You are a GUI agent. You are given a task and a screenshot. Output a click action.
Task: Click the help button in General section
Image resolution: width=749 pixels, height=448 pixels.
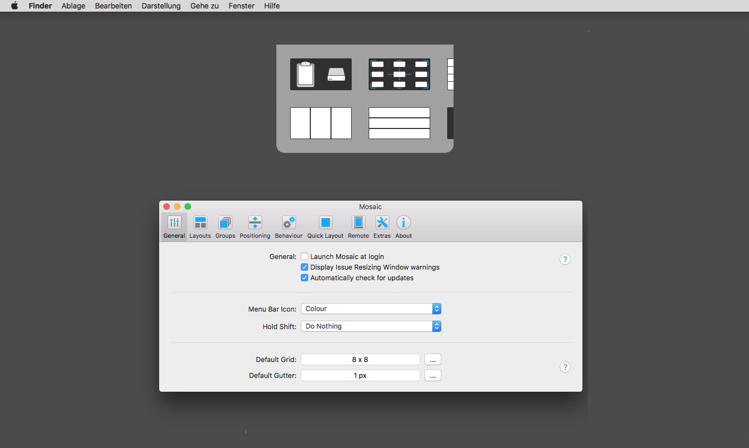point(565,260)
